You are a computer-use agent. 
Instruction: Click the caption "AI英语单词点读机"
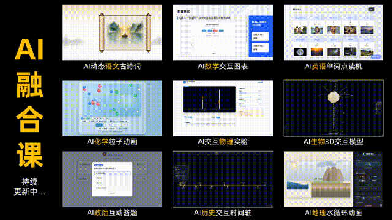[333, 67]
